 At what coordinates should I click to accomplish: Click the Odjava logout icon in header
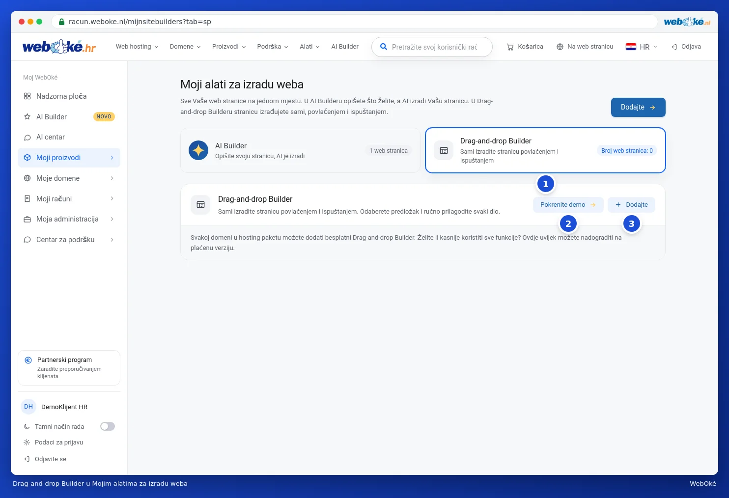point(674,47)
